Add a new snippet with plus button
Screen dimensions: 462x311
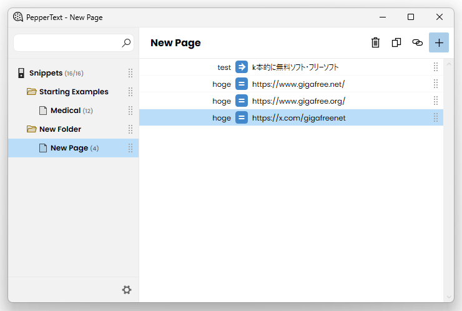(x=439, y=42)
